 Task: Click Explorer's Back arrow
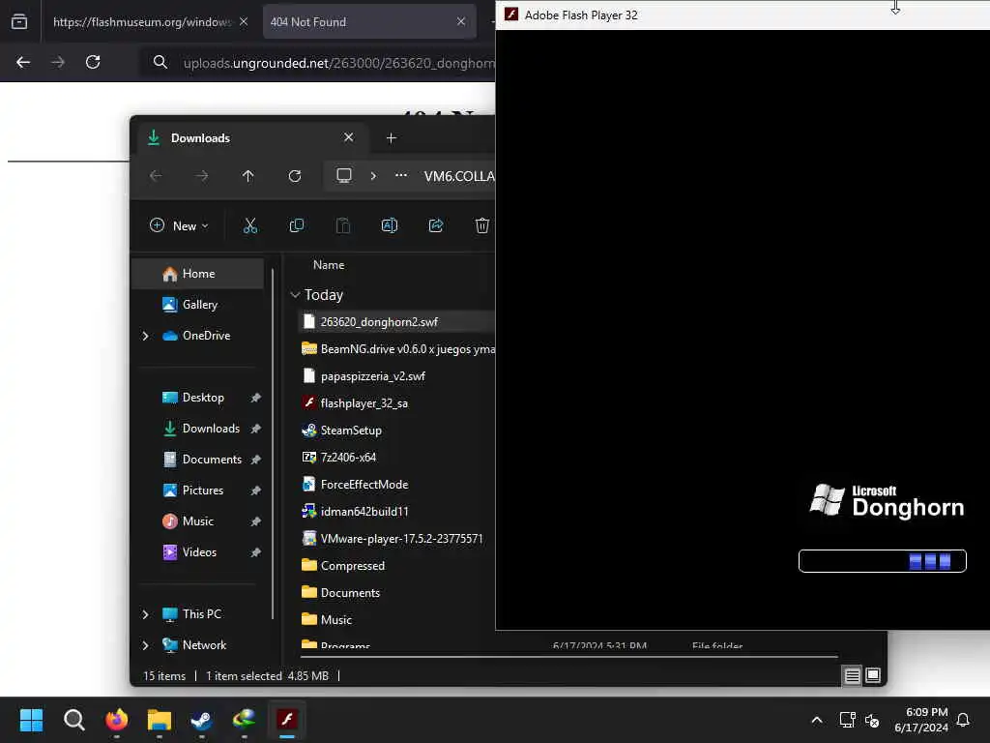[x=156, y=176]
